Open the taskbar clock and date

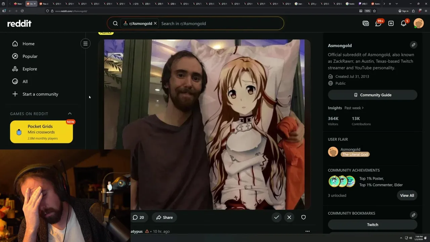click(x=419, y=238)
